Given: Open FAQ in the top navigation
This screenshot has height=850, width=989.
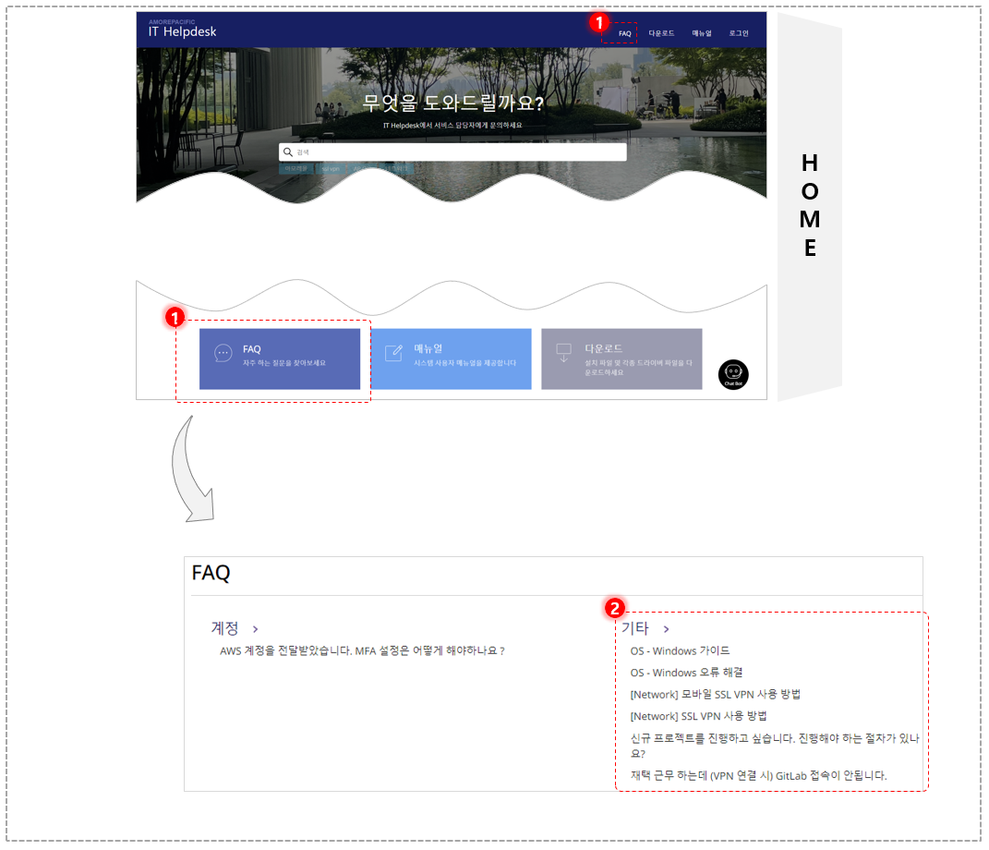Looking at the screenshot, I should (624, 33).
